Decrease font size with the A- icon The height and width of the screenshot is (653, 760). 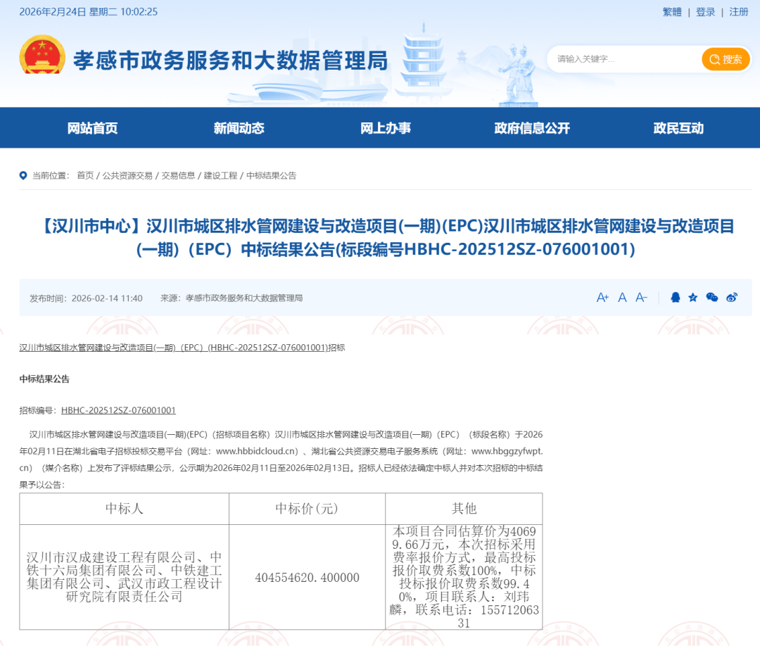pos(641,298)
